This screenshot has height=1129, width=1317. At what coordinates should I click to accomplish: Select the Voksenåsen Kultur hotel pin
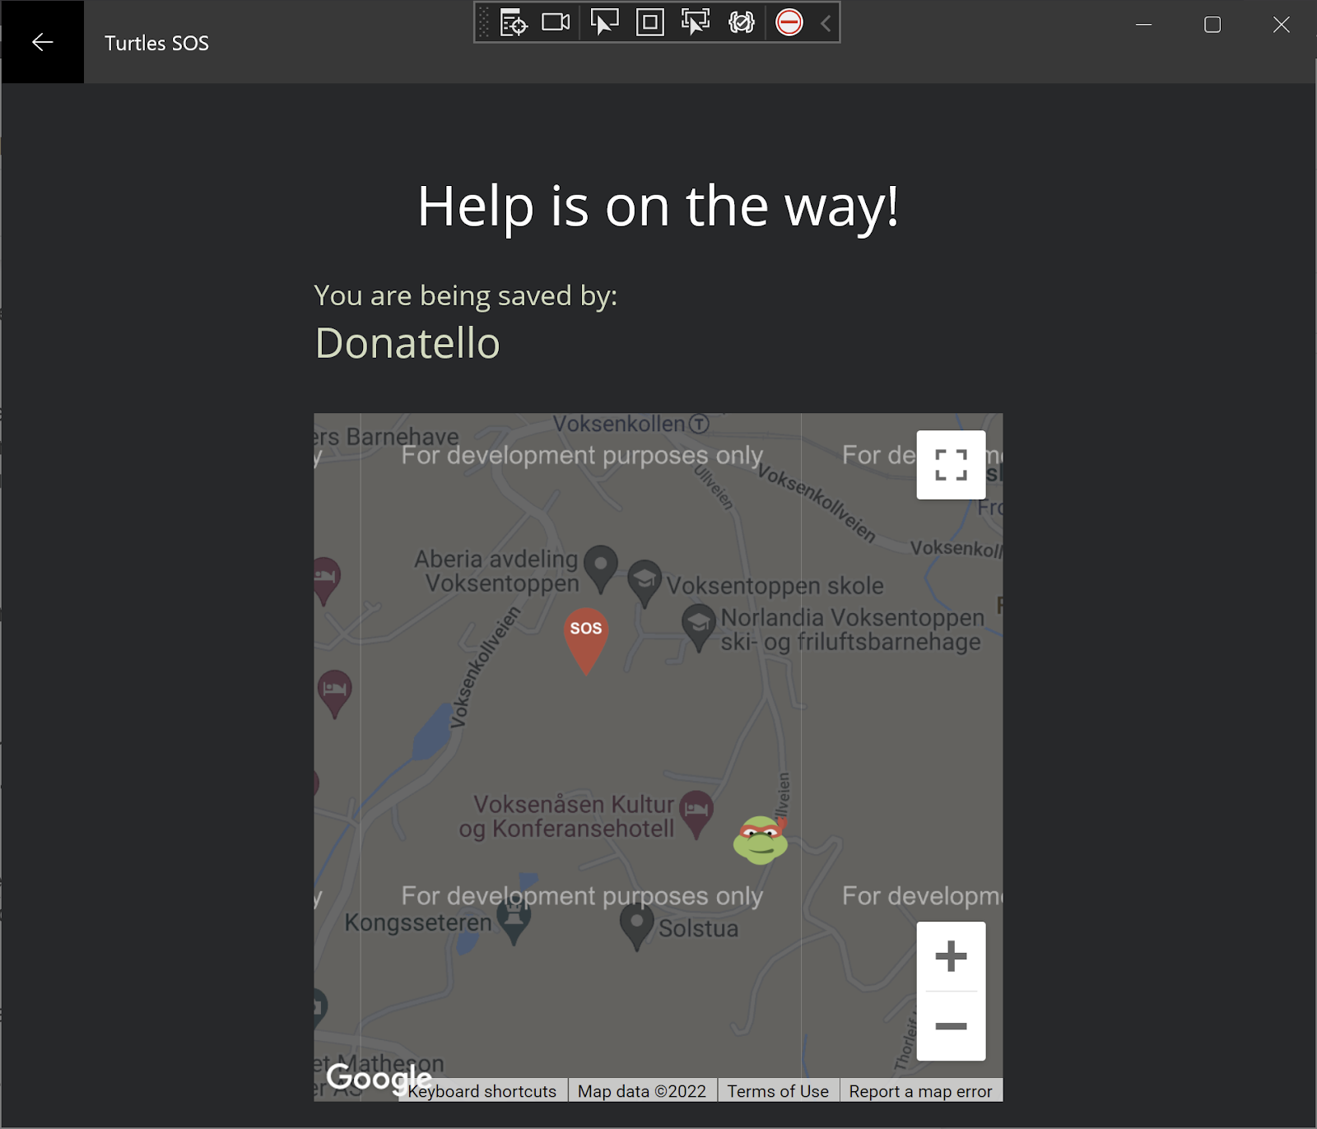[696, 815]
